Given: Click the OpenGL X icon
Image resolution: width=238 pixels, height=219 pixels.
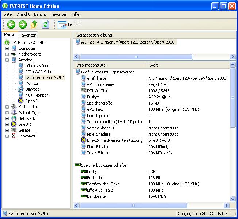Looking at the screenshot, I should [x=21, y=101].
